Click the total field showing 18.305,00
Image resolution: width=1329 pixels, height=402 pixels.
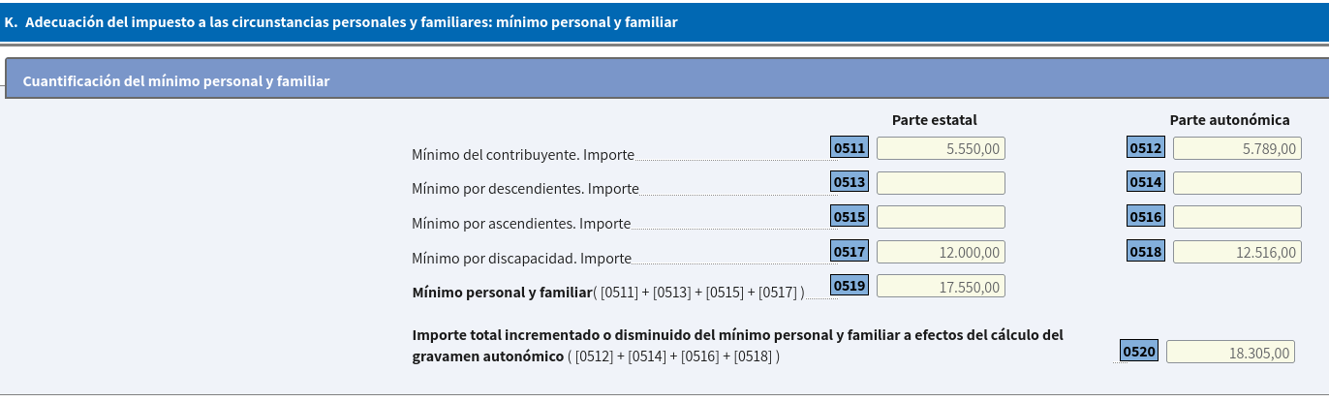[x=1230, y=353]
